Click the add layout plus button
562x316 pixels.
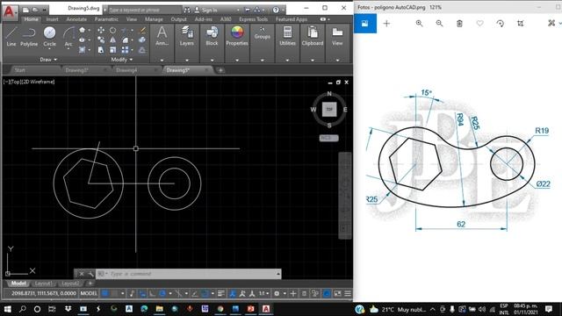(90, 284)
